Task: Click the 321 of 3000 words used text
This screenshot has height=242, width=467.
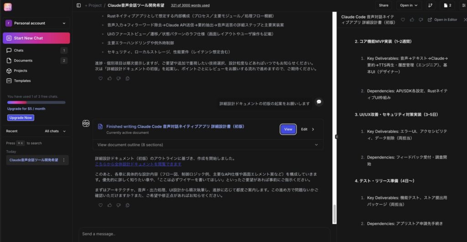Action: (x=190, y=5)
